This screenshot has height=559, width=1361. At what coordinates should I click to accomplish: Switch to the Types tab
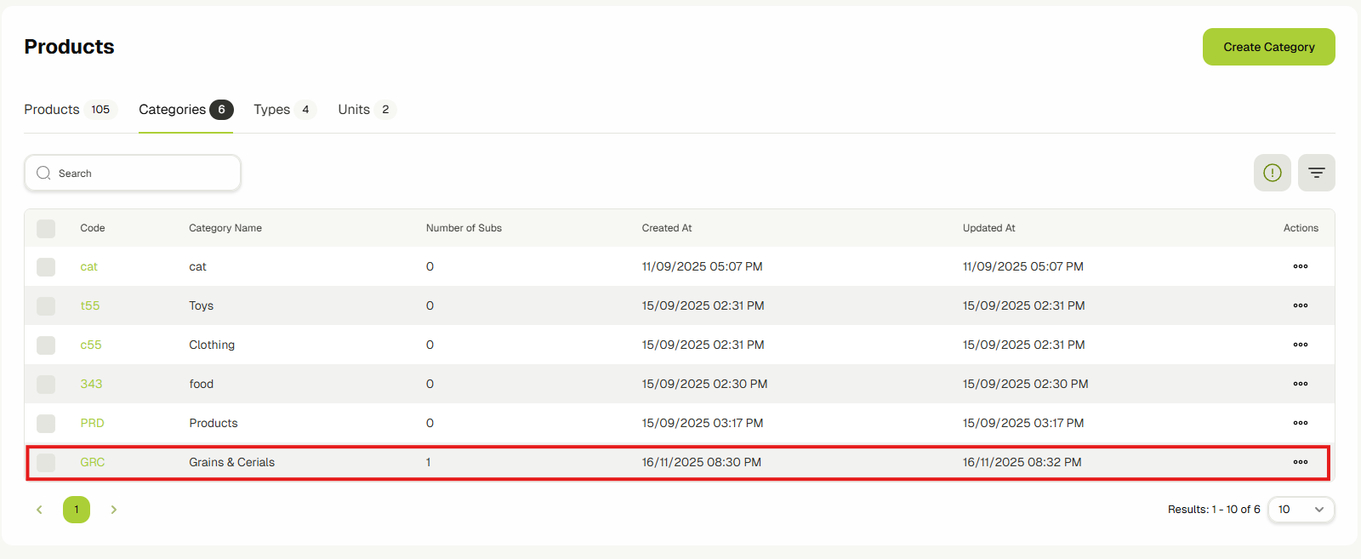[272, 110]
